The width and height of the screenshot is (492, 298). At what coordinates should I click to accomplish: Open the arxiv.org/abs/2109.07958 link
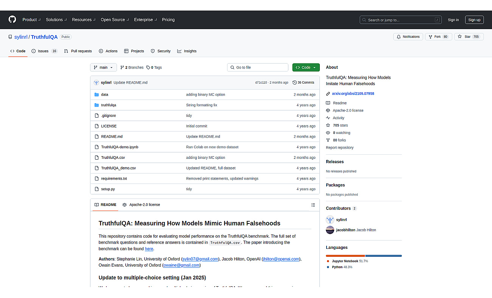coord(353,94)
